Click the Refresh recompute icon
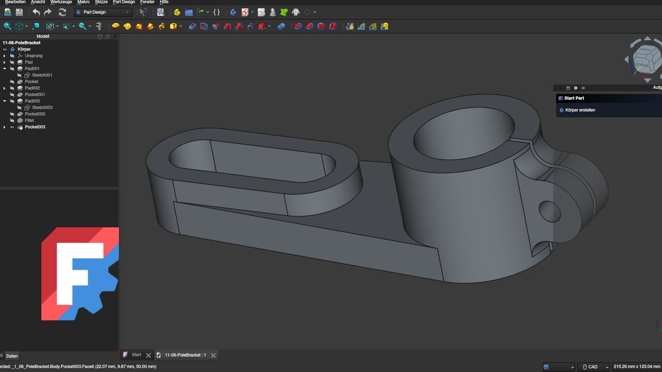This screenshot has height=372, width=662. tap(63, 12)
